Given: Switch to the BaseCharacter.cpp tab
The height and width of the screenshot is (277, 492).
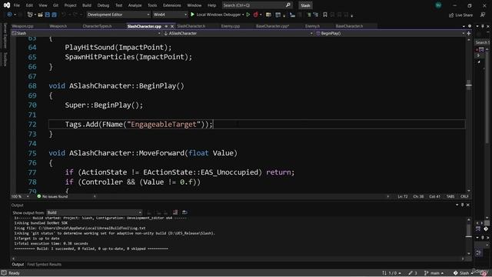Looking at the screenshot, I should pyautogui.click(x=272, y=26).
